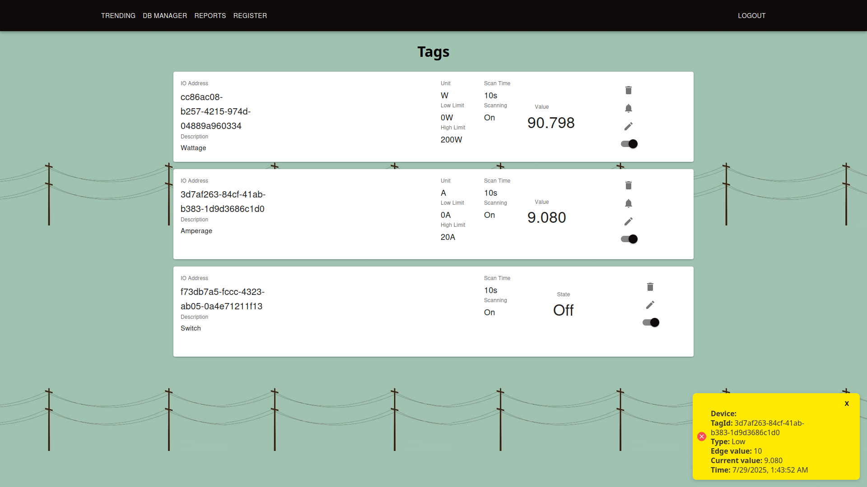
Task: Click the 0W low limit value
Action: click(447, 118)
